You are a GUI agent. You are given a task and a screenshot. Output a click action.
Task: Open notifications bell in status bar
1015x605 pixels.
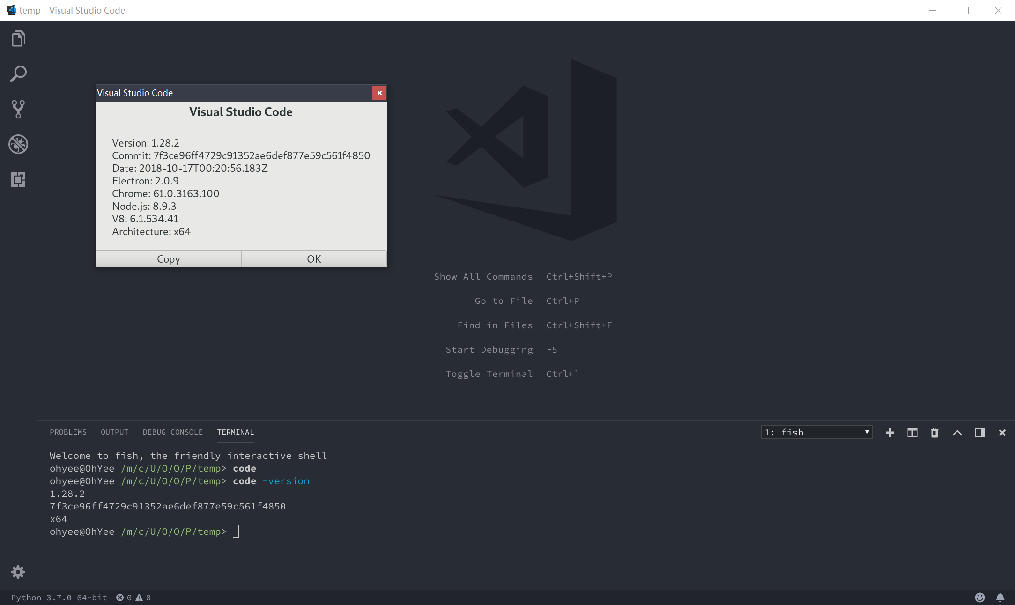click(1000, 597)
